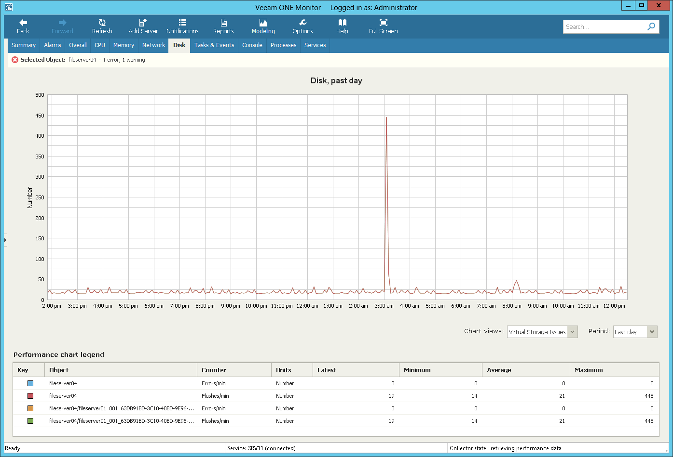Open the Memory tab
This screenshot has width=673, height=457.
(124, 45)
